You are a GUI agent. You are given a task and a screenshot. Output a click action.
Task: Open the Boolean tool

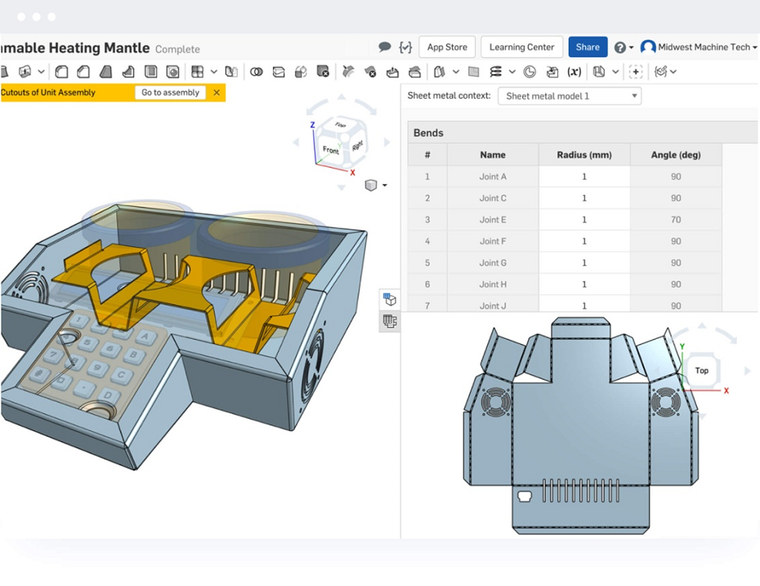click(257, 71)
